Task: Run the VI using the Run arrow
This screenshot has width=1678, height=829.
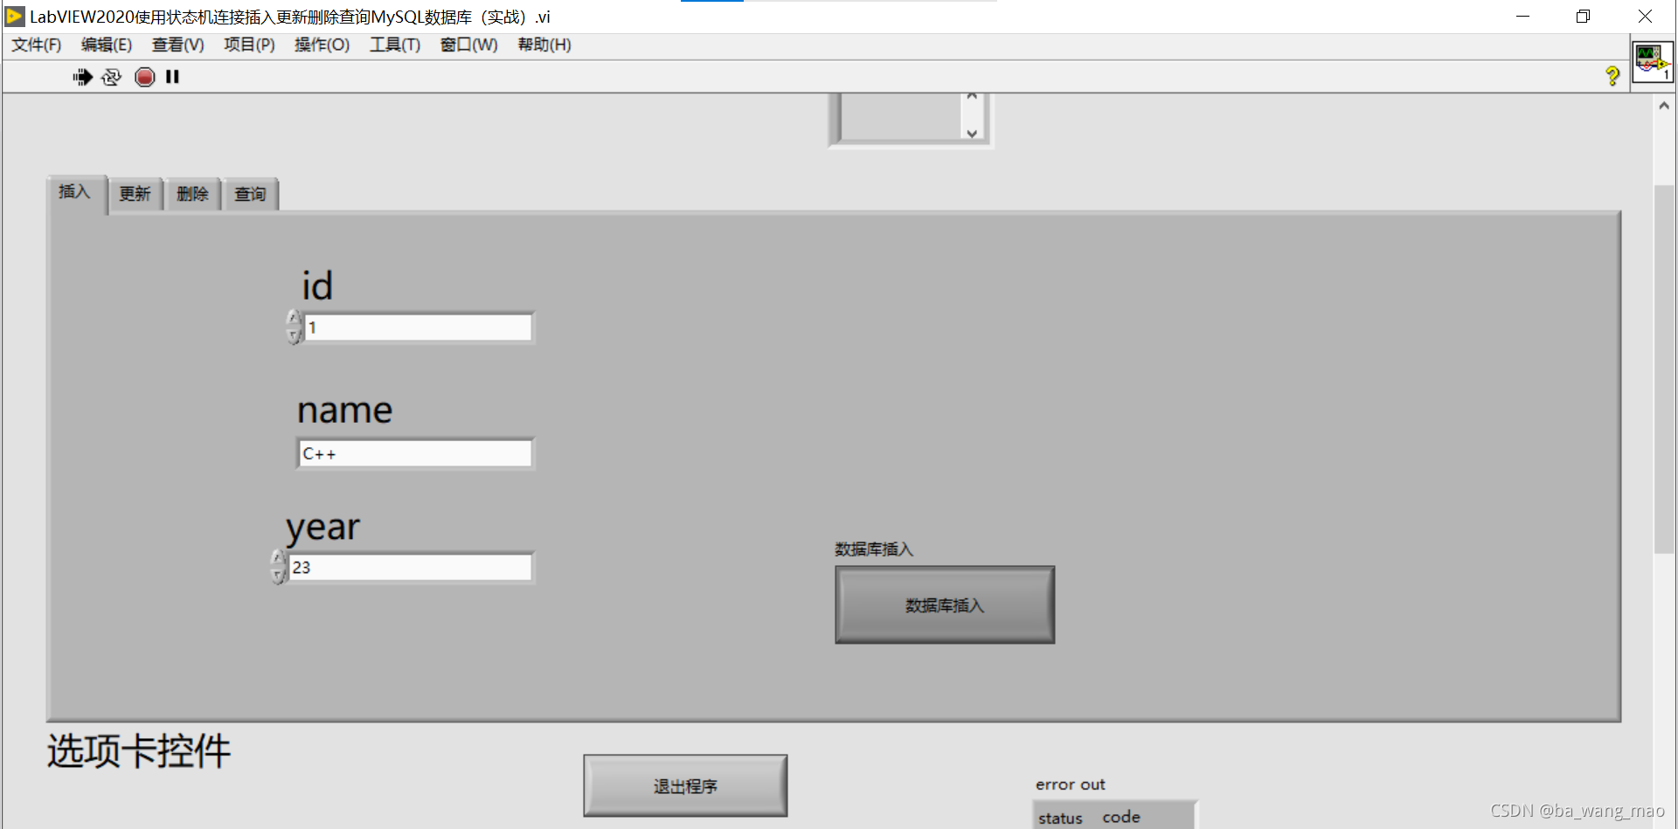Action: point(81,77)
